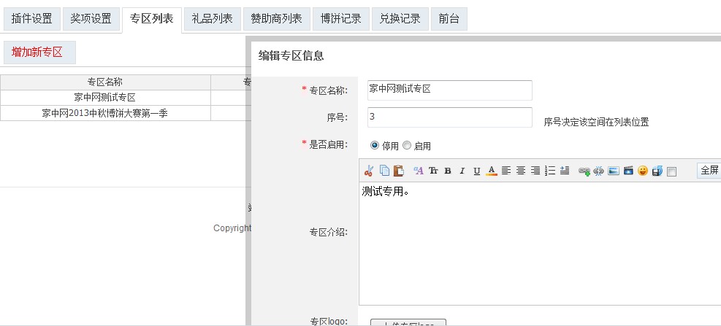Center align text in editor
Image resolution: width=721 pixels, height=326 pixels.
tap(521, 171)
